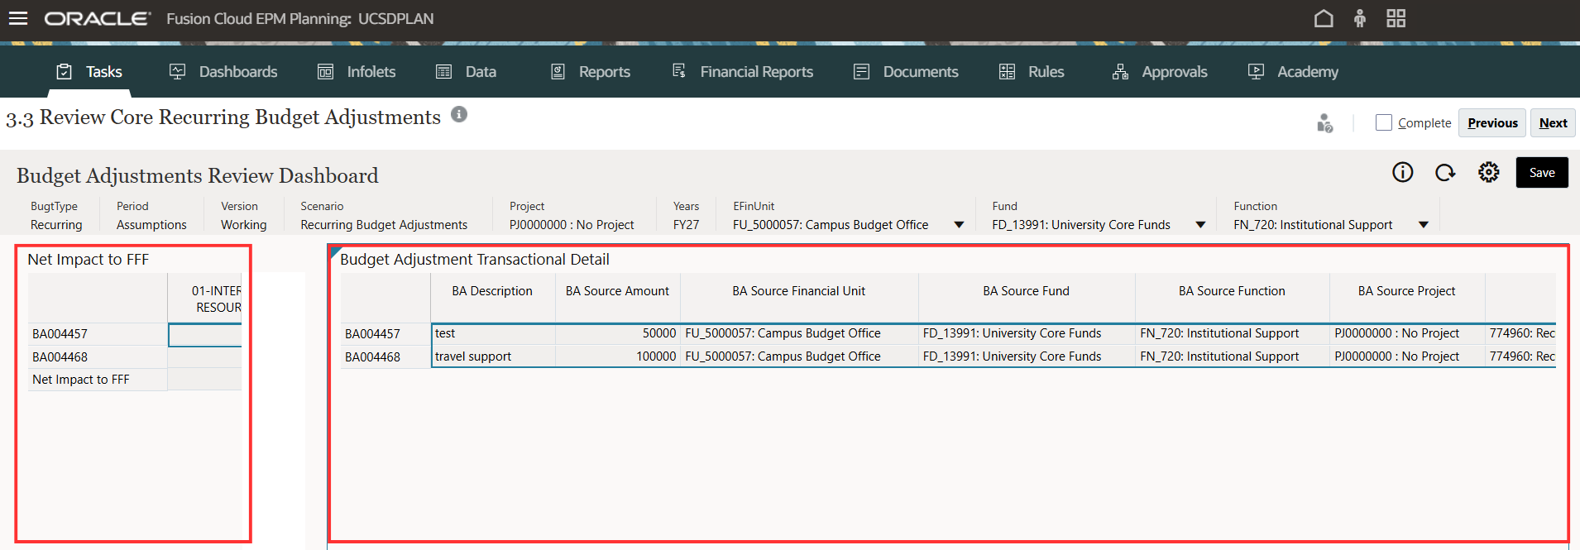The image size is (1580, 550).
Task: Save the dashboard changes
Action: 1542,172
